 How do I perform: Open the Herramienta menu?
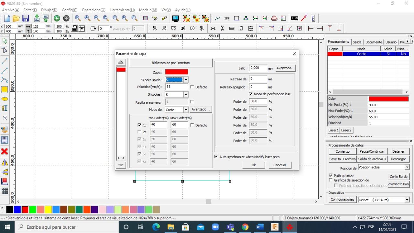[x=122, y=10]
